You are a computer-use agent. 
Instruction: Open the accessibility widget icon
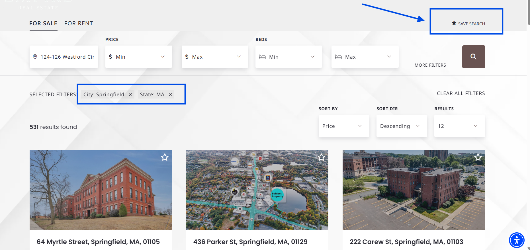tap(517, 240)
